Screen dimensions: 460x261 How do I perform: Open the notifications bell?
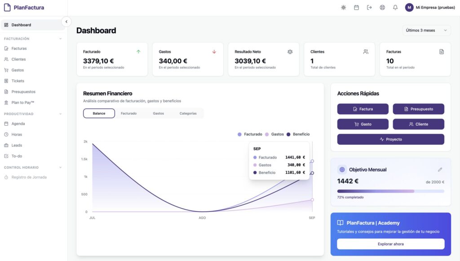pos(395,8)
